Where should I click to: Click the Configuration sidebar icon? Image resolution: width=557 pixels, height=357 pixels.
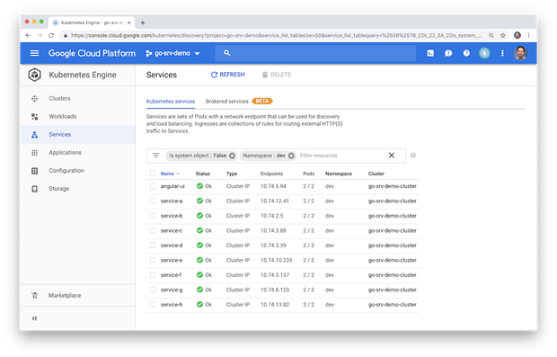click(34, 171)
